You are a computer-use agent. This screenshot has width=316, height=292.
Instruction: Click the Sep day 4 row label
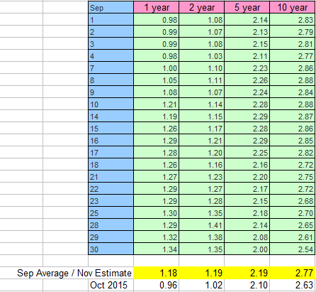pos(111,55)
